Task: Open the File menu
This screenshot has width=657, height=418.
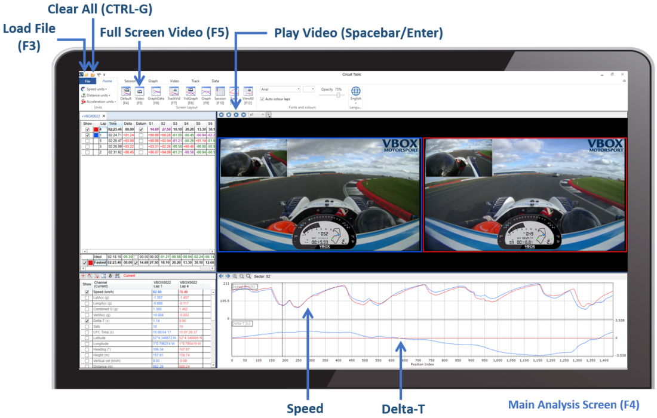Action: (x=88, y=81)
